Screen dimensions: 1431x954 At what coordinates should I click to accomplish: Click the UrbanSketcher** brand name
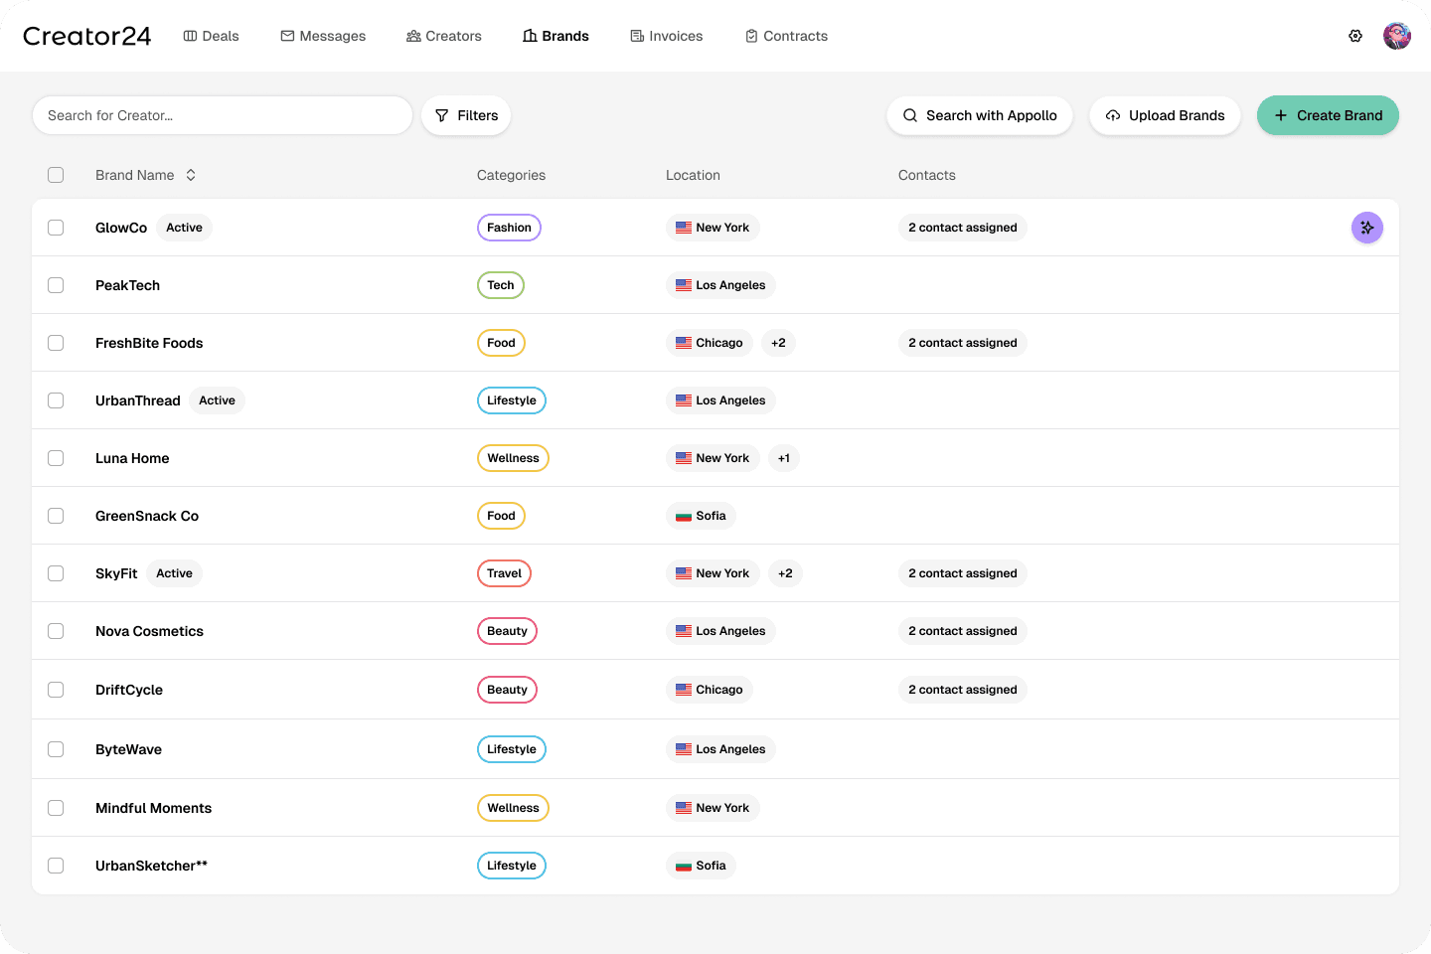pyautogui.click(x=151, y=866)
